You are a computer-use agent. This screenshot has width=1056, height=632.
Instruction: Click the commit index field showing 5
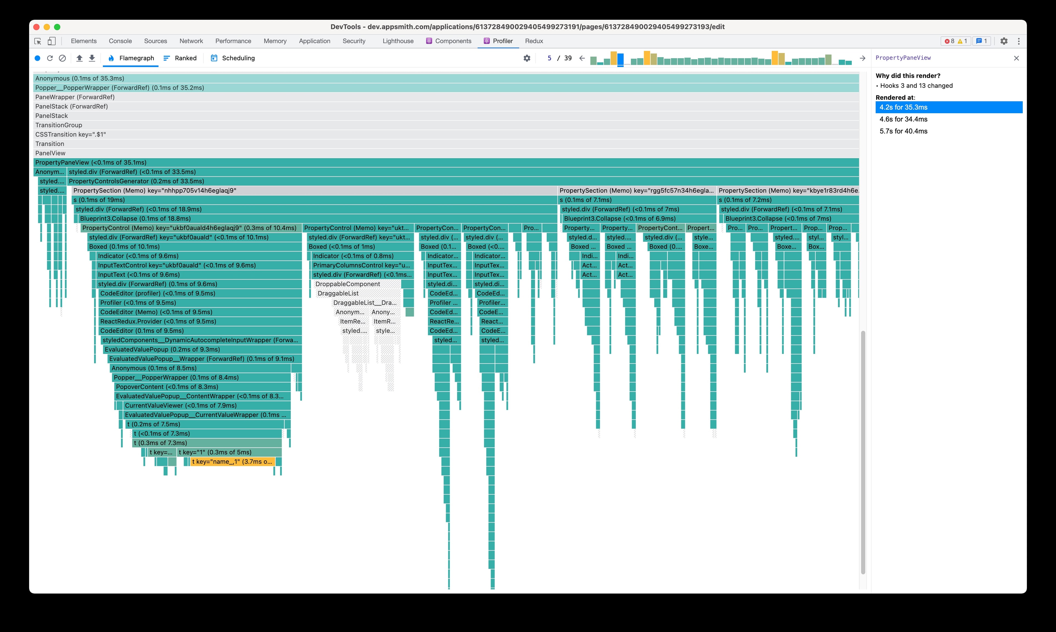coord(549,58)
